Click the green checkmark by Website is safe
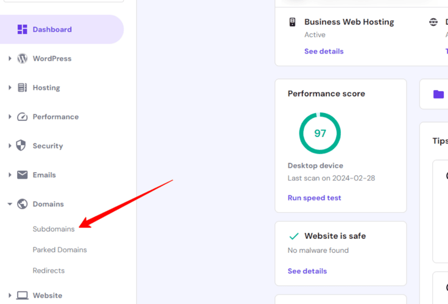The image size is (448, 304). pyautogui.click(x=294, y=236)
